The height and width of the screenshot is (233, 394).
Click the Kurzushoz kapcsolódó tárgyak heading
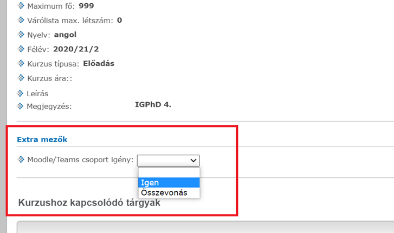click(x=89, y=203)
